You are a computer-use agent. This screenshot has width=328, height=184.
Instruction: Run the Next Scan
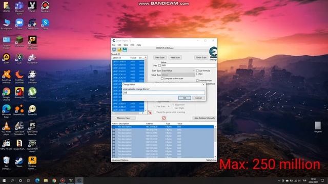(x=175, y=57)
